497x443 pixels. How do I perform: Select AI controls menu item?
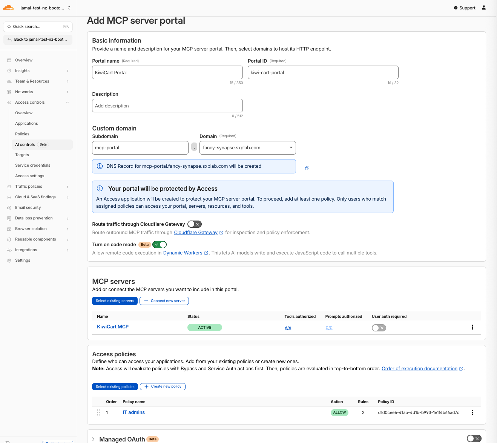coord(41,144)
